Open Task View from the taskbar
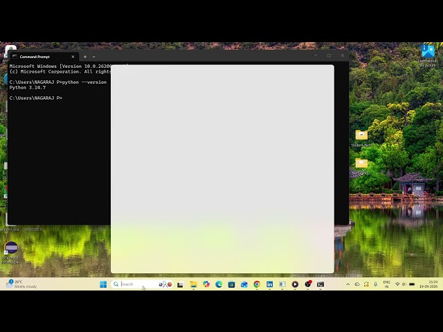Image resolution: width=443 pixels, height=332 pixels. coord(180,284)
